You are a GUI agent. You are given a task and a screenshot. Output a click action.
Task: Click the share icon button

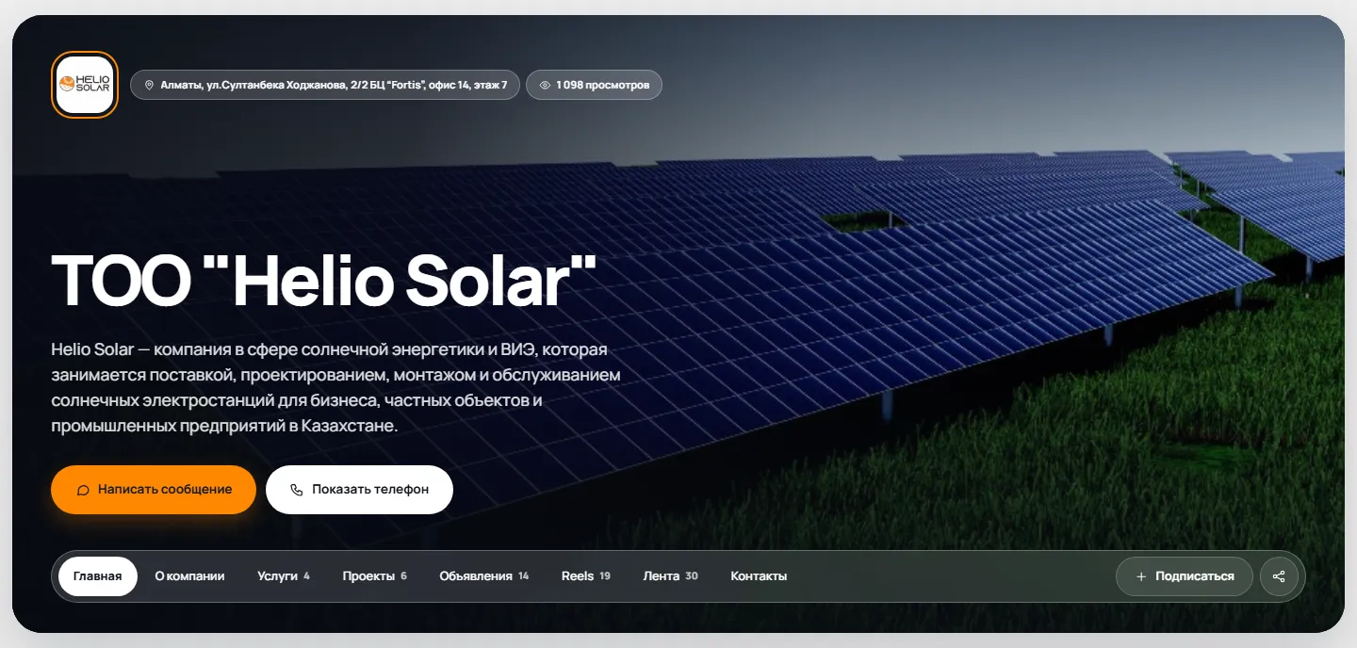[x=1279, y=576]
